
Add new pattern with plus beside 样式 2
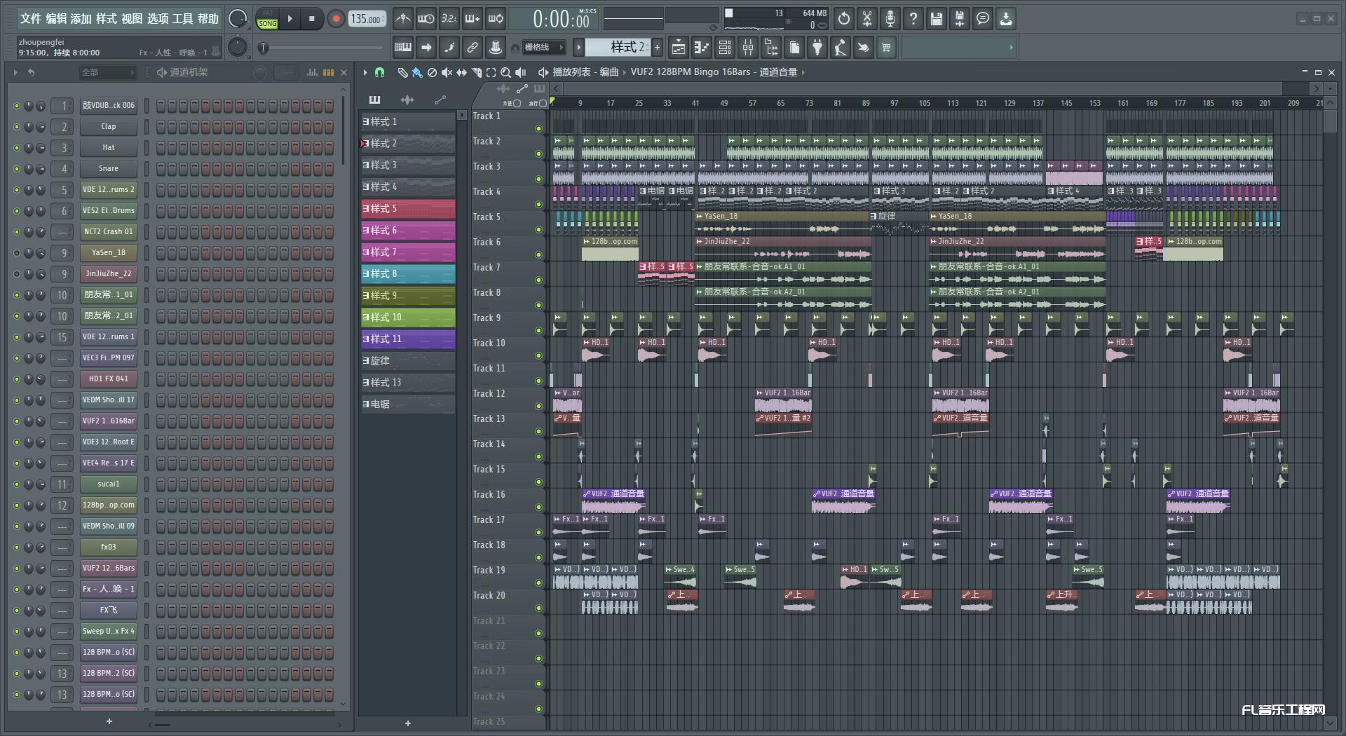[x=657, y=48]
